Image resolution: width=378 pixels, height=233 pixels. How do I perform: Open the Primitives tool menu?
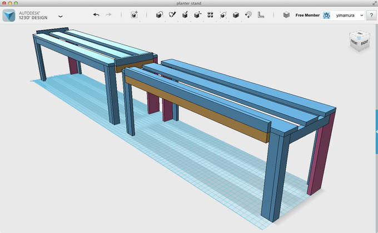tap(160, 15)
